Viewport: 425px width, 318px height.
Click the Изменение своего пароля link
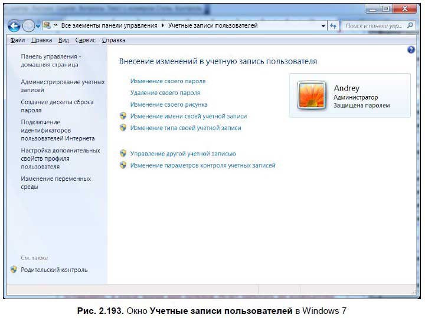(168, 81)
